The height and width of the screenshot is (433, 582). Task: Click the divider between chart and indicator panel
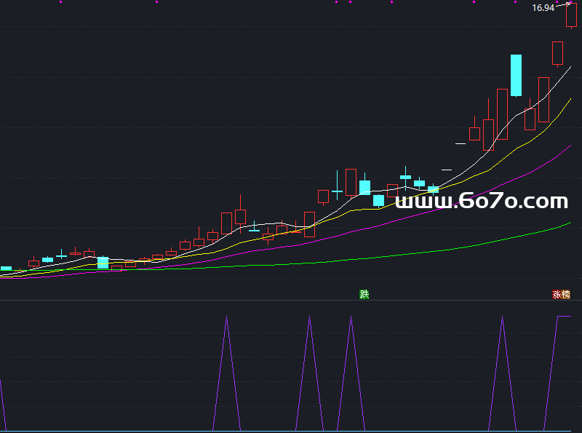(x=291, y=300)
